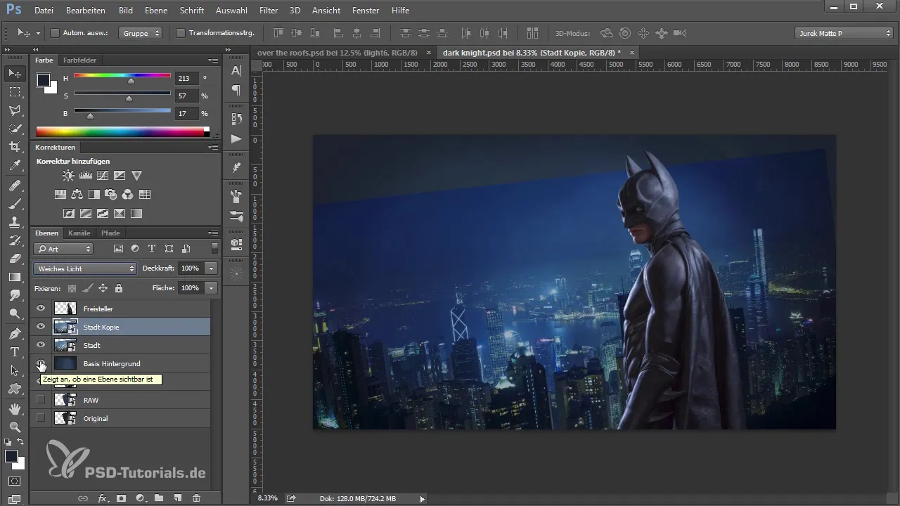The width and height of the screenshot is (900, 506).
Task: Add a layer mask
Action: pos(121,498)
